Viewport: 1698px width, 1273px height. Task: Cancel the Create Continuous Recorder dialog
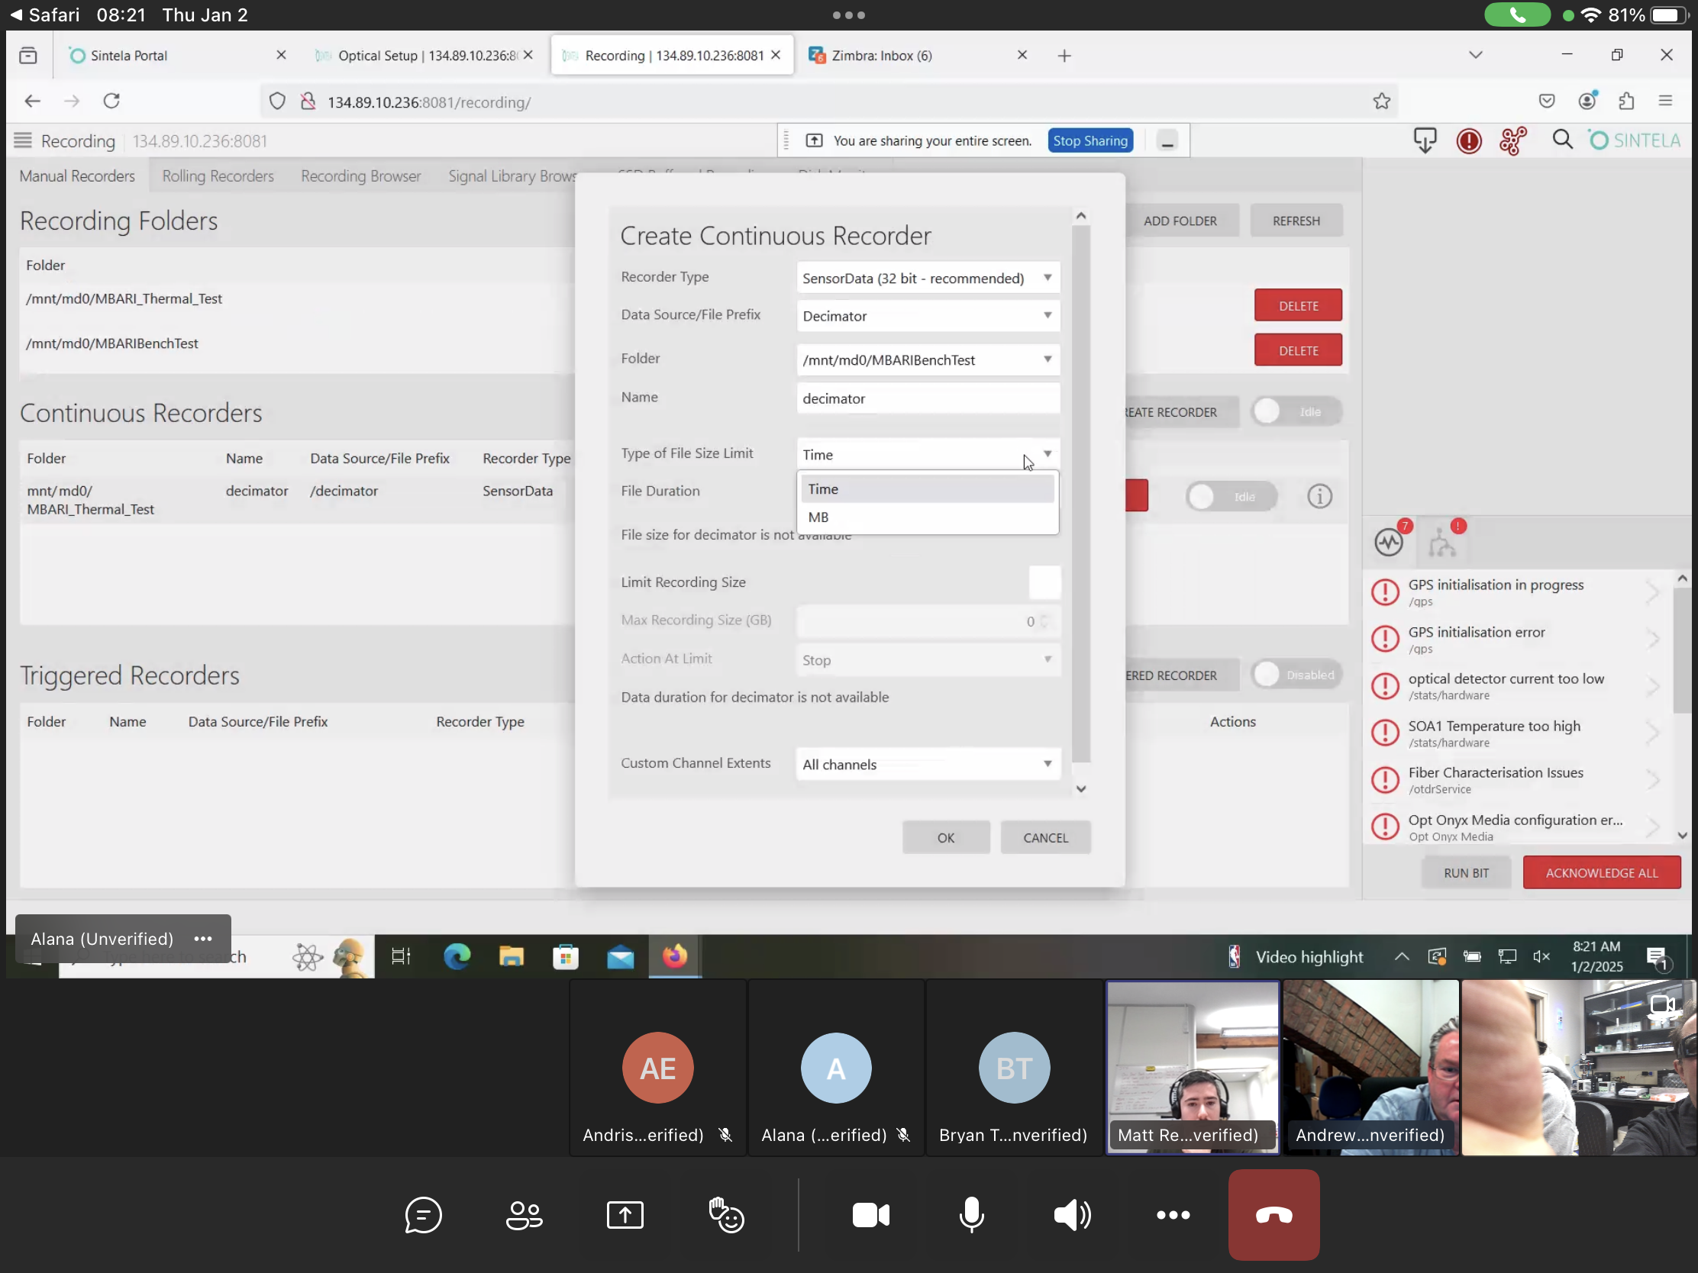pyautogui.click(x=1045, y=838)
